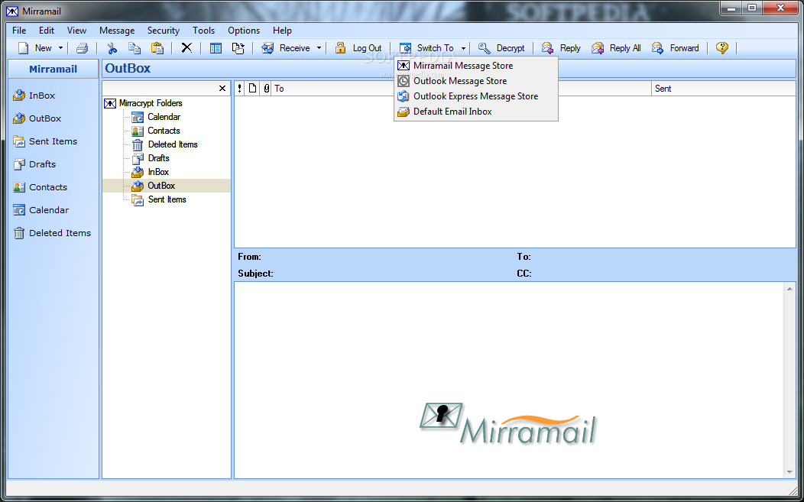Click the preview pane scrollbar up arrow

coord(789,289)
